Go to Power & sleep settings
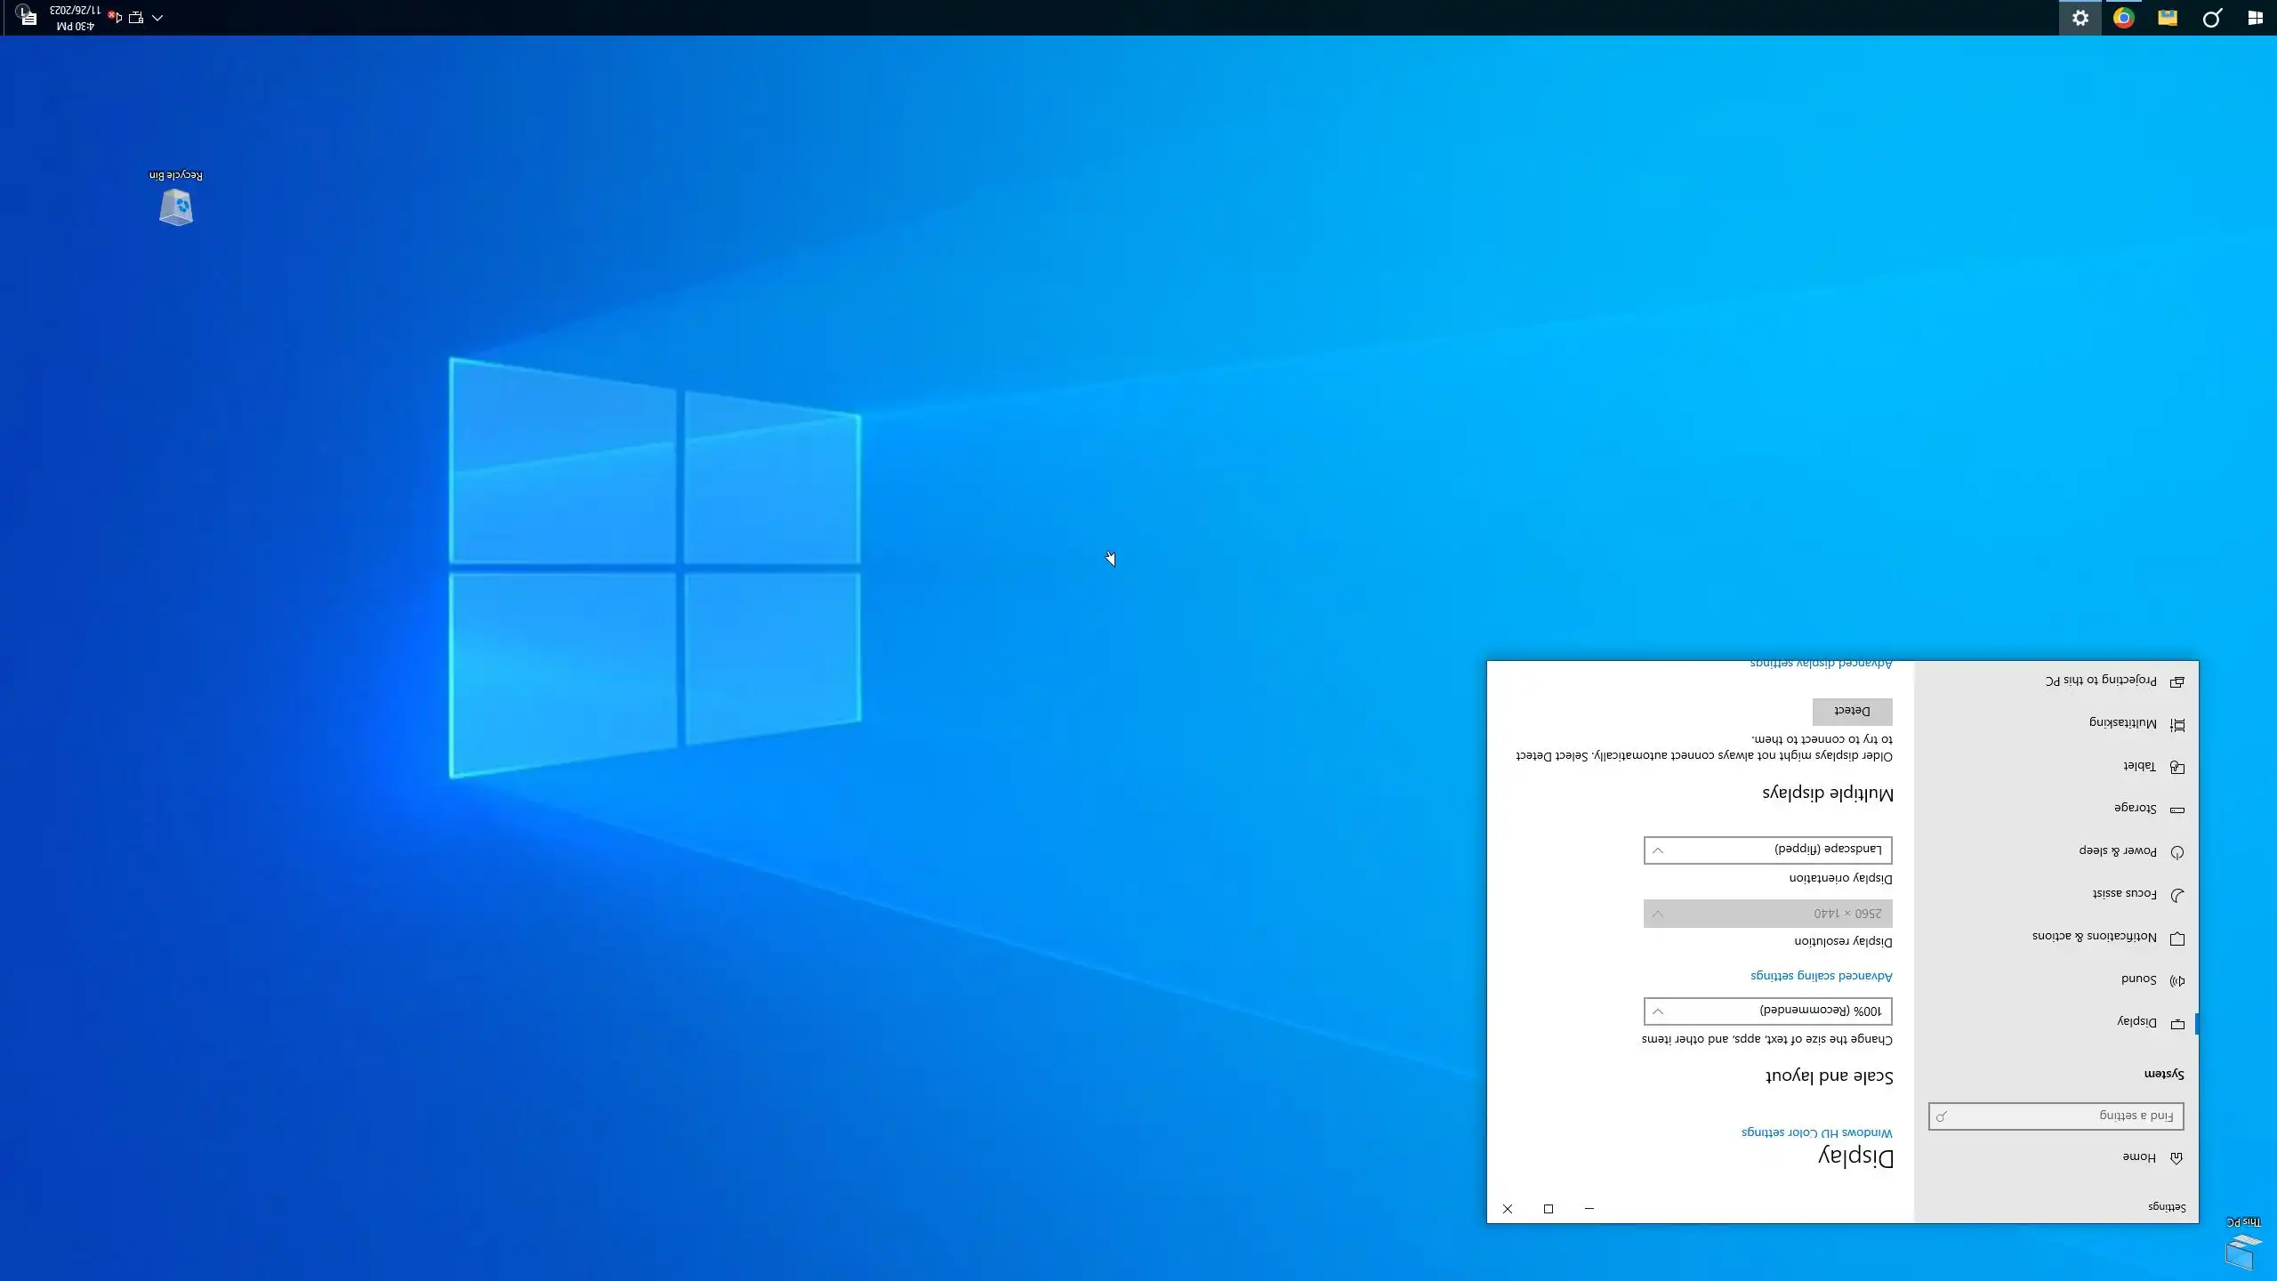 tap(2118, 851)
